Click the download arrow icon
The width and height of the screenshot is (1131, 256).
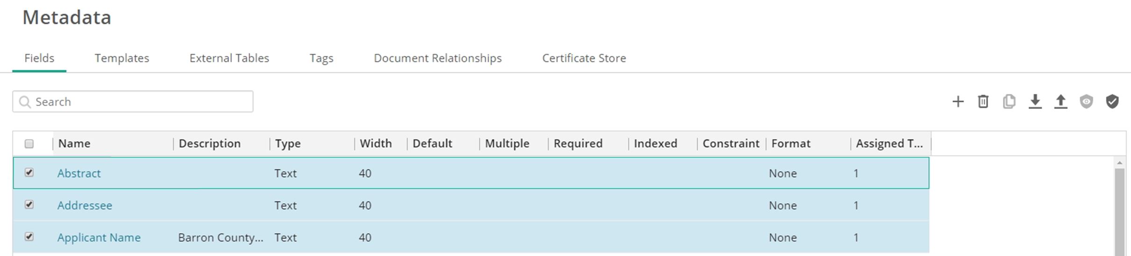[1035, 101]
